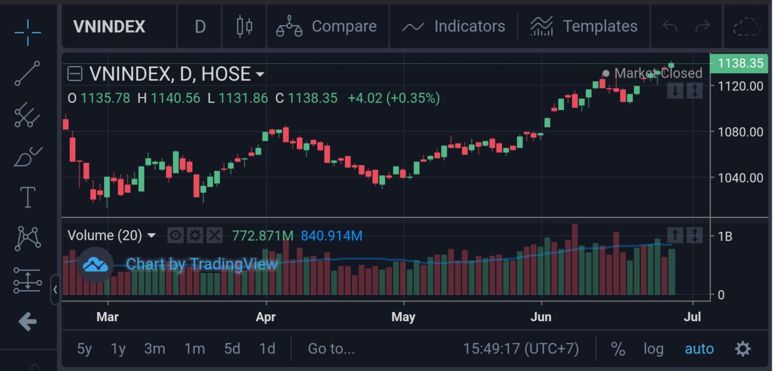Select the brush drawing tool

(x=28, y=157)
